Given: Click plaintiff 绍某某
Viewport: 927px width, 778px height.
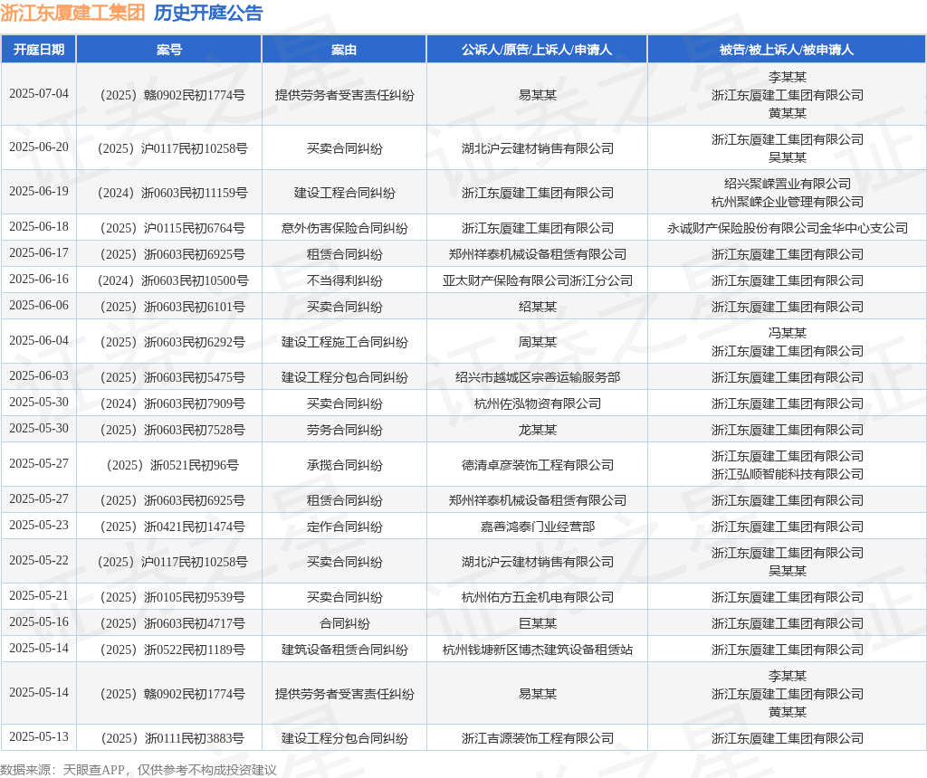Looking at the screenshot, I should 537,307.
